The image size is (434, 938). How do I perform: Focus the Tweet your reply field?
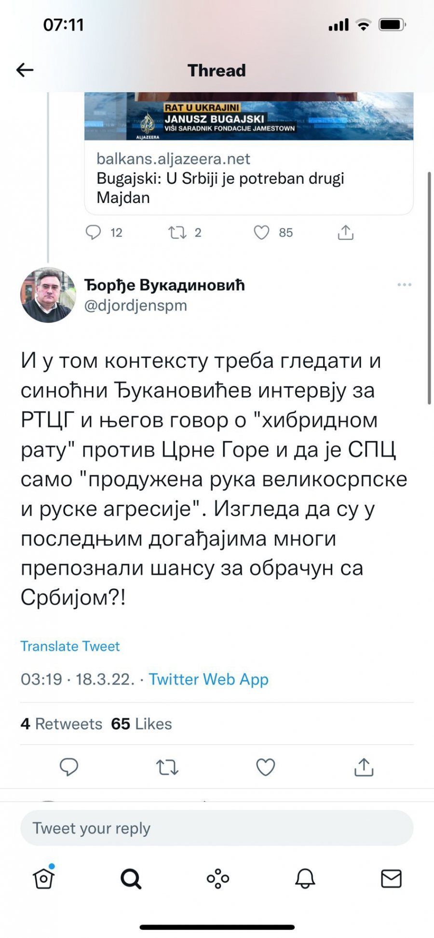coord(217,828)
